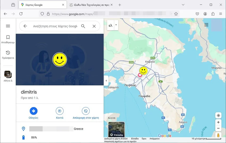Collapse the side panel with the arrow tab

[106, 81]
